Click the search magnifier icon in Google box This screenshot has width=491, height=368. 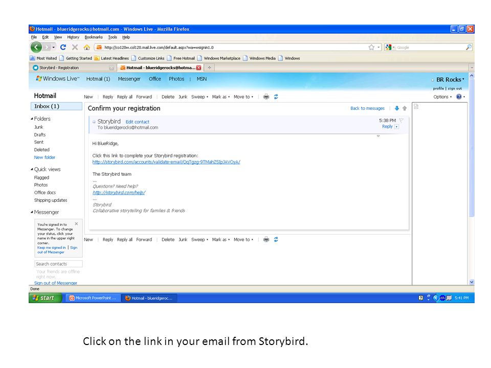[468, 47]
